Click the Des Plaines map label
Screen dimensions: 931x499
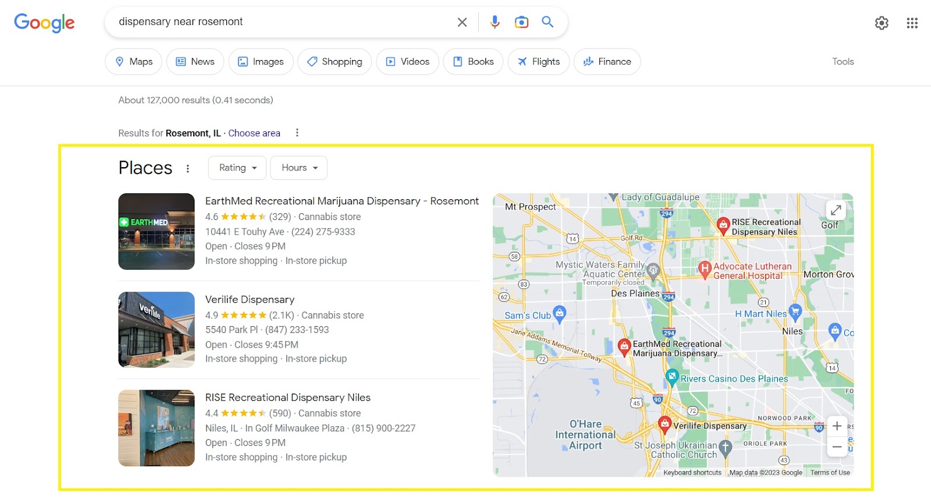pyautogui.click(x=635, y=293)
